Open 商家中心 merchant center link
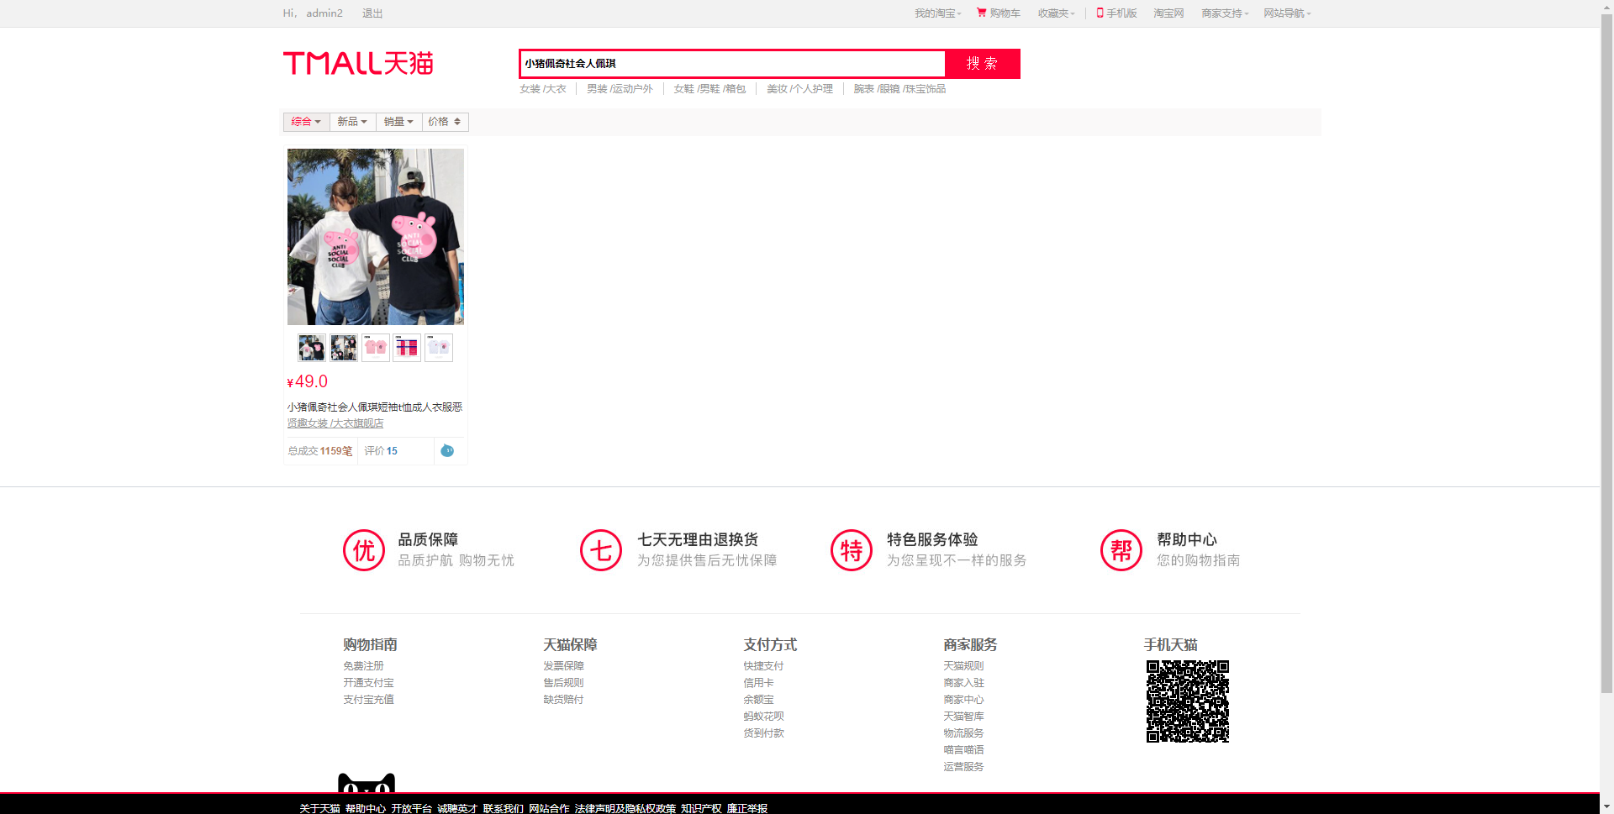This screenshot has width=1614, height=814. click(963, 700)
